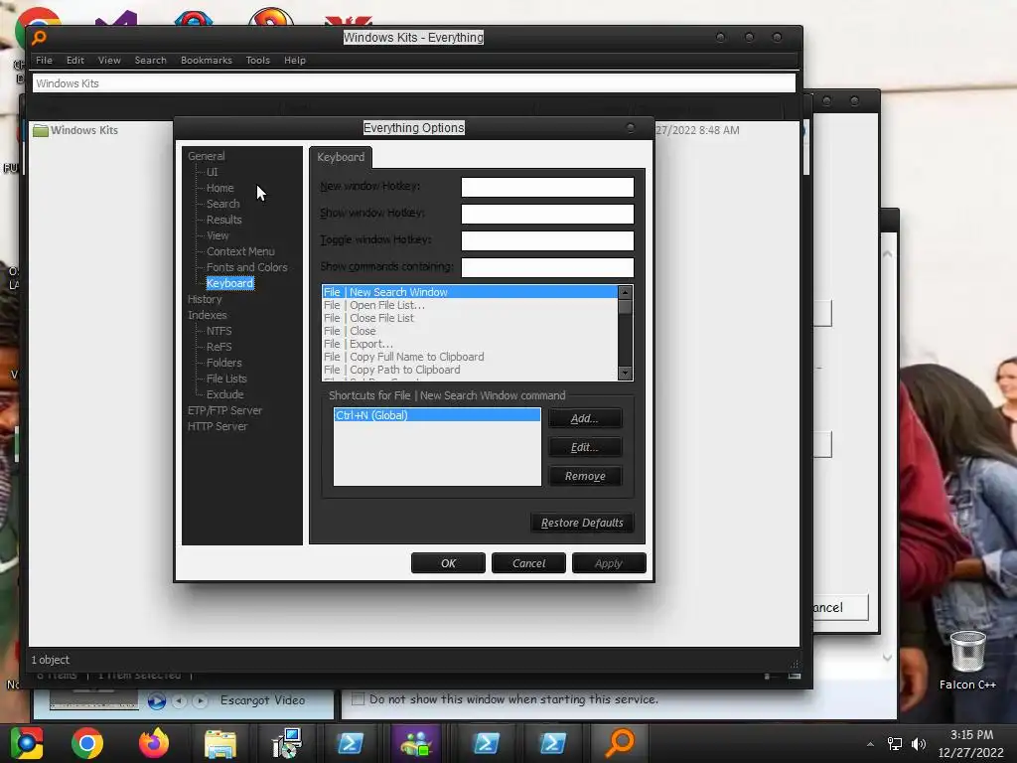The width and height of the screenshot is (1017, 763).
Task: Click the Add... shortcut button
Action: [x=584, y=418]
